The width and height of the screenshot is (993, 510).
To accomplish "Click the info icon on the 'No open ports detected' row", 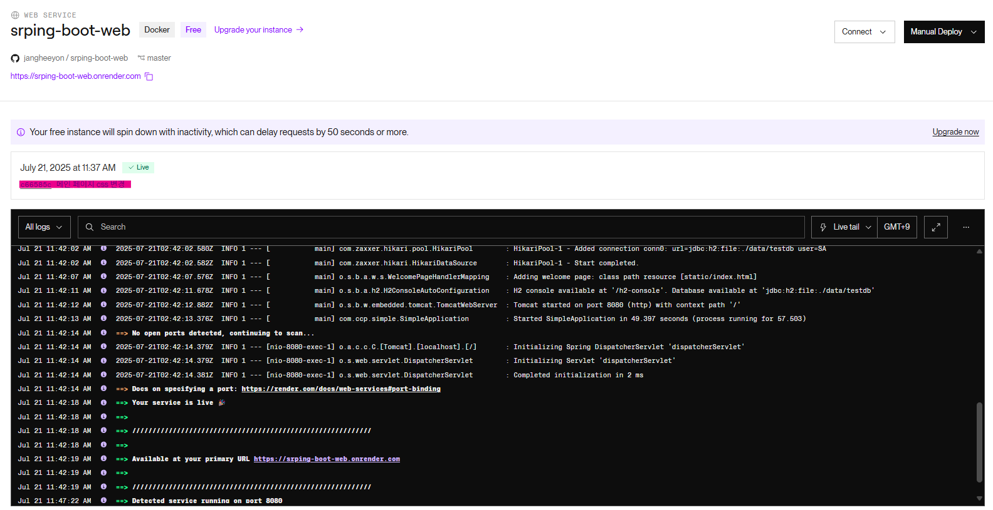I will click(x=103, y=333).
